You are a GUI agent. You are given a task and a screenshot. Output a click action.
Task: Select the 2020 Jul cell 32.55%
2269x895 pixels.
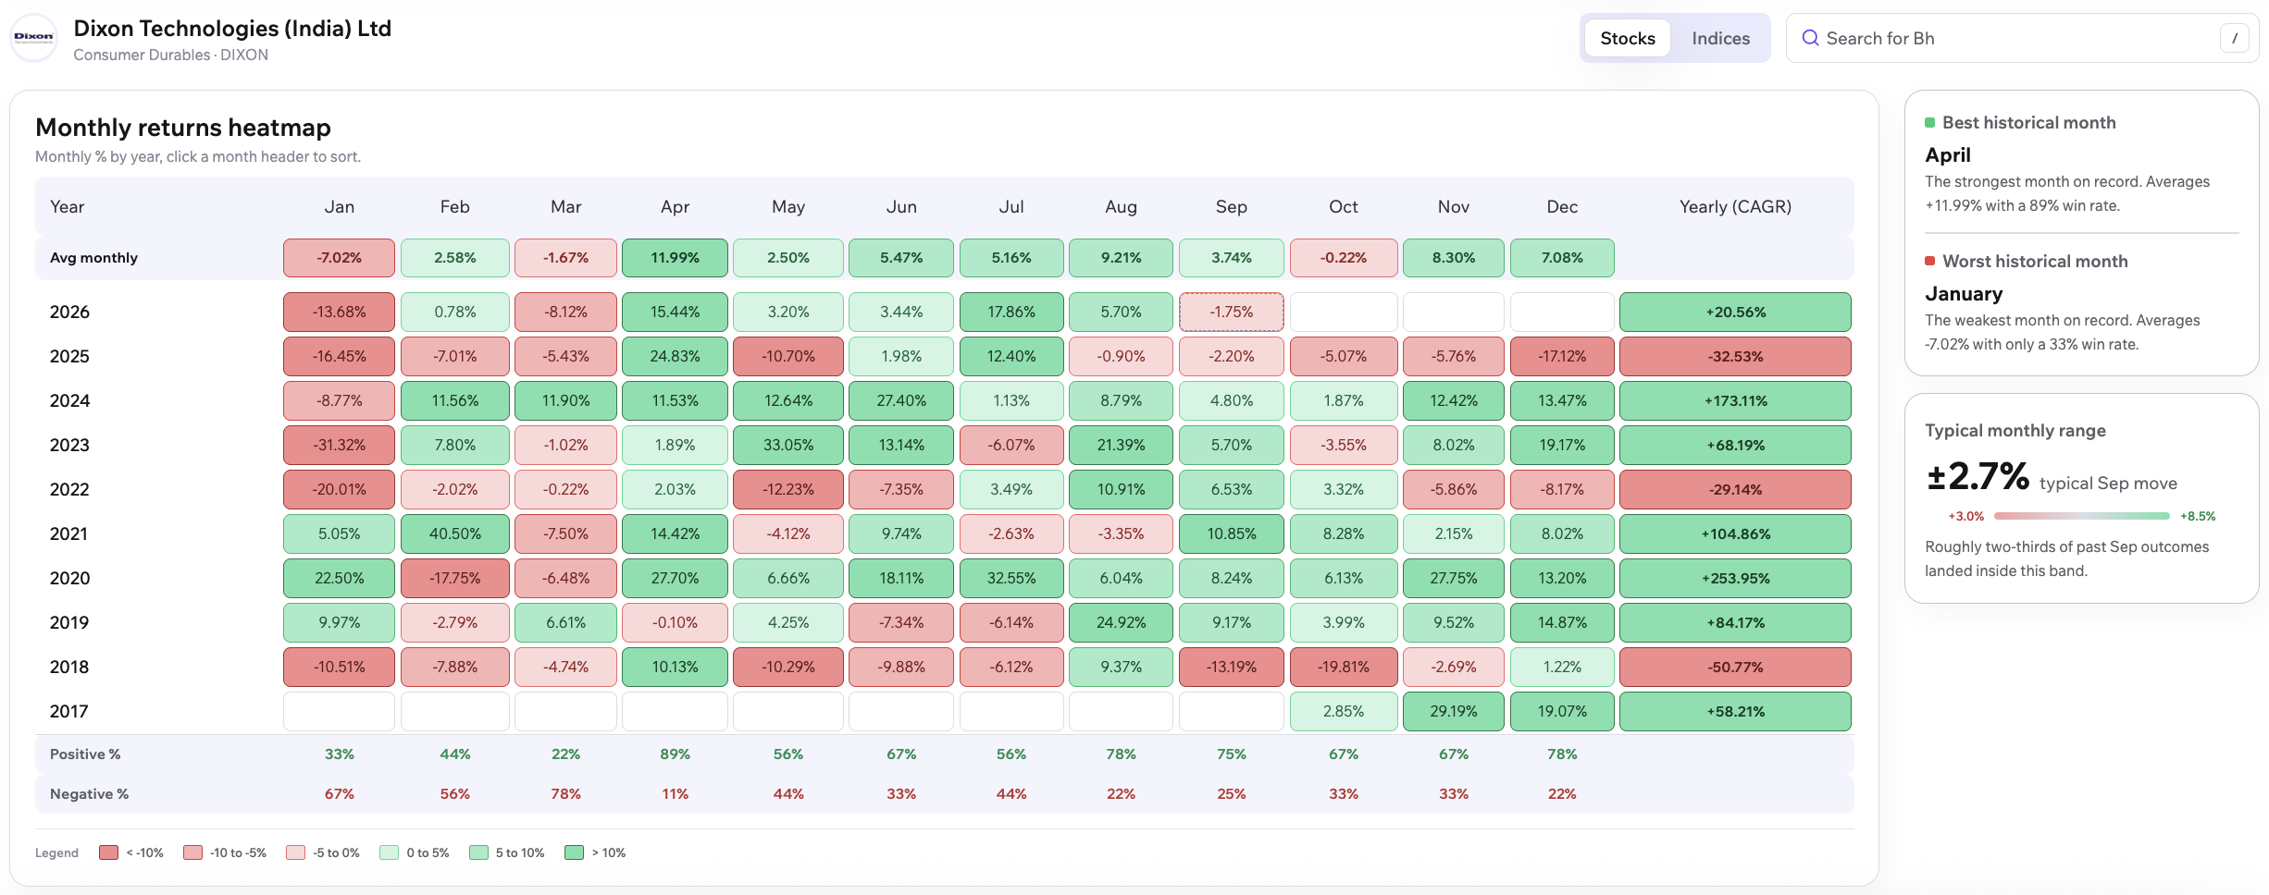pyautogui.click(x=1011, y=578)
